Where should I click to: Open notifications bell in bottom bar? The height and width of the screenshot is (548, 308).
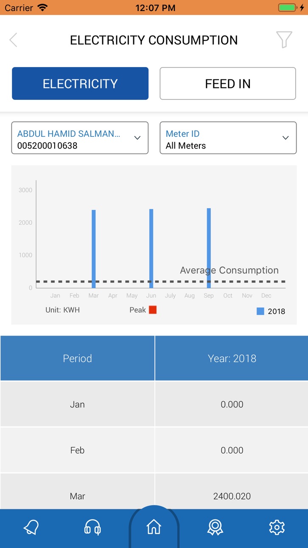(x=31, y=527)
